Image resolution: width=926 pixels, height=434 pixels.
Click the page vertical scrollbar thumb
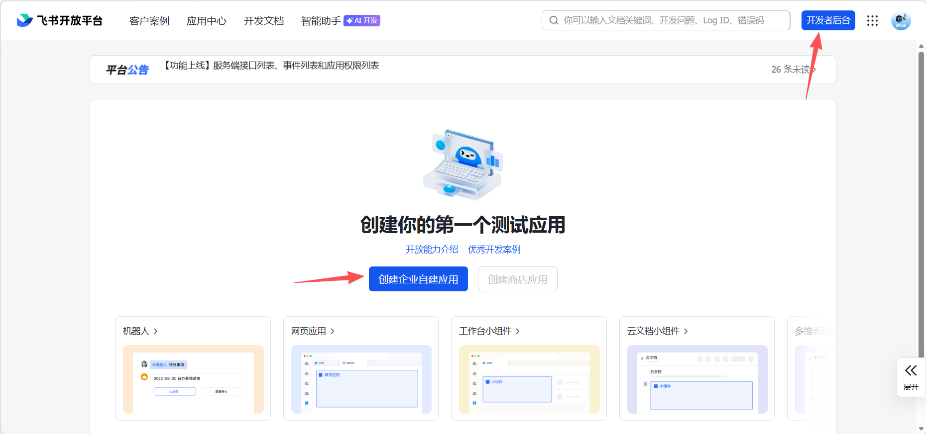point(921,204)
